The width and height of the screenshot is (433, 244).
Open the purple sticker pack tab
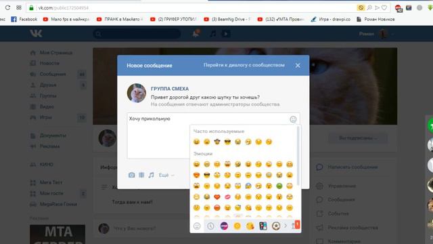coord(224,226)
